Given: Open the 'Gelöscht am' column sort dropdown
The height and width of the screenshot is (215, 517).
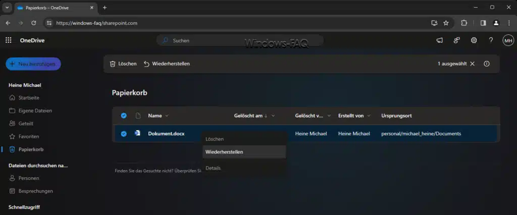Looking at the screenshot, I should click(x=273, y=116).
